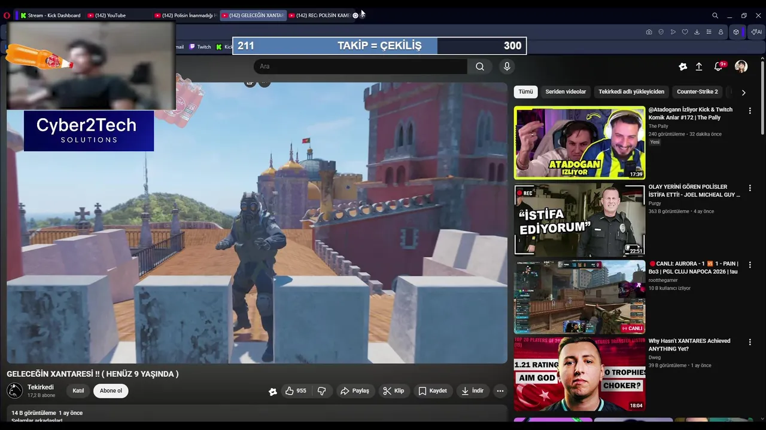The height and width of the screenshot is (430, 766).
Task: Click the Abone ol subscribe button
Action: [111, 391]
